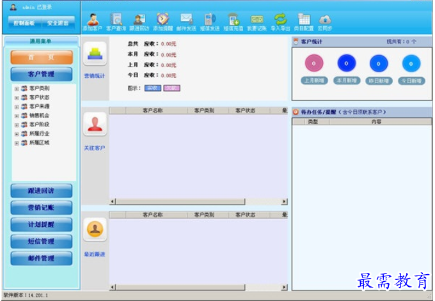Click the 控制面板 button
The image size is (435, 301).
tap(25, 23)
